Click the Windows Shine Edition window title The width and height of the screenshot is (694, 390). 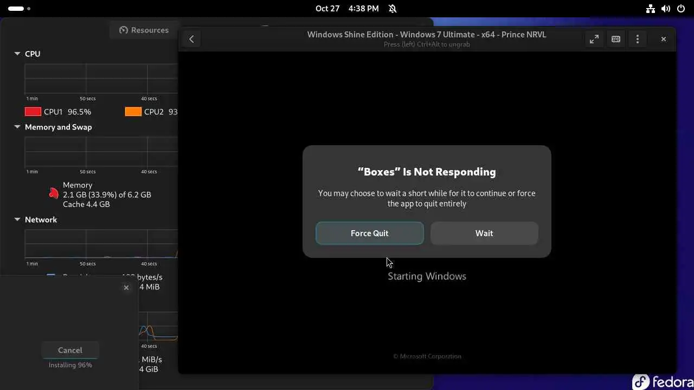[427, 34]
